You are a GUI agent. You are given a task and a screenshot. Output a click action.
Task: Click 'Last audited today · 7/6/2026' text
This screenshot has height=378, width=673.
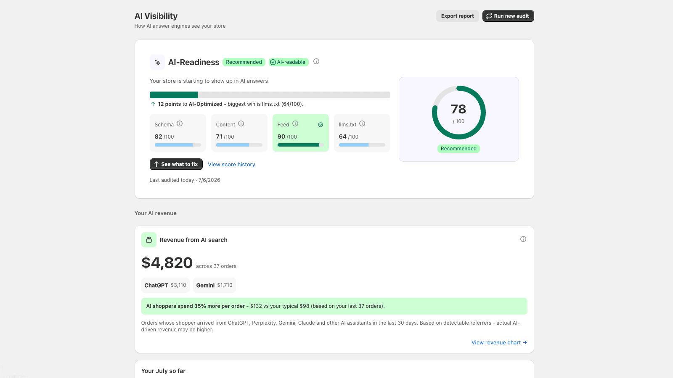coord(185,180)
